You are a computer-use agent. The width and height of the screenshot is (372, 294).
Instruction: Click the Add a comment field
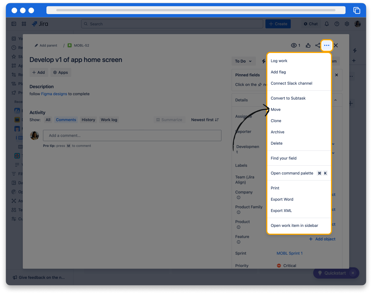[x=132, y=136]
